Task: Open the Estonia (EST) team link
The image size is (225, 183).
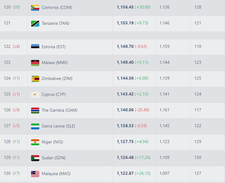Action: [54, 47]
